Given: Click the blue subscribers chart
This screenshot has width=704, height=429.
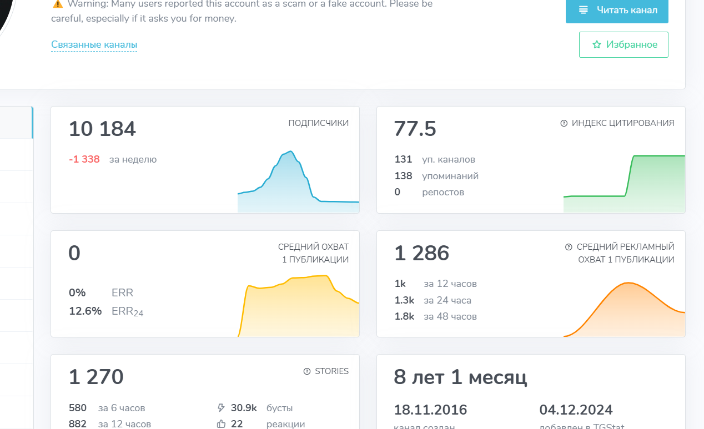Looking at the screenshot, I should point(298,181).
